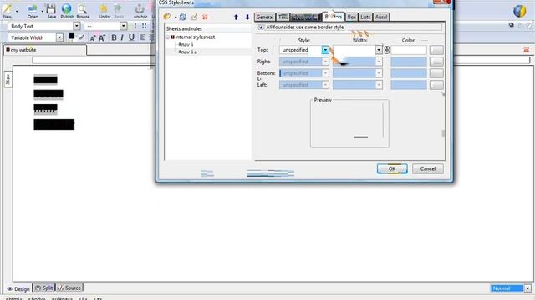
Task: Click the Top width stepper control
Action: pyautogui.click(x=386, y=50)
